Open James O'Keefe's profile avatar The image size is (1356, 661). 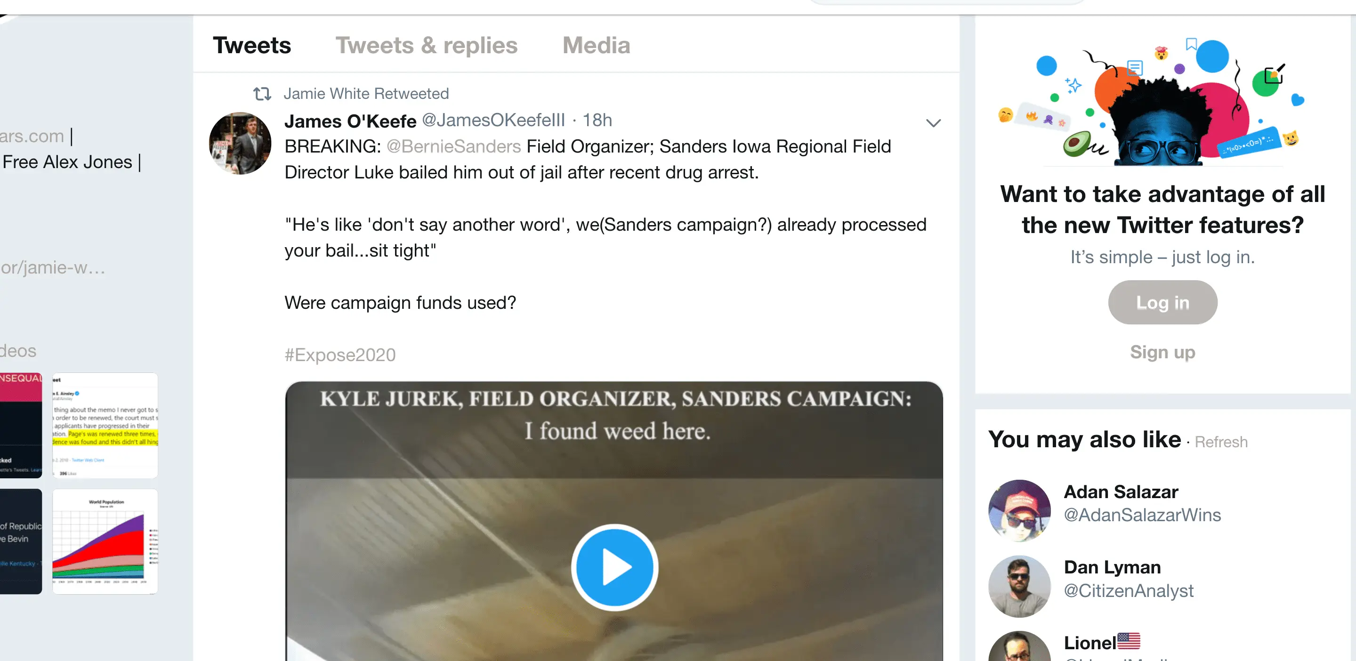coord(240,143)
